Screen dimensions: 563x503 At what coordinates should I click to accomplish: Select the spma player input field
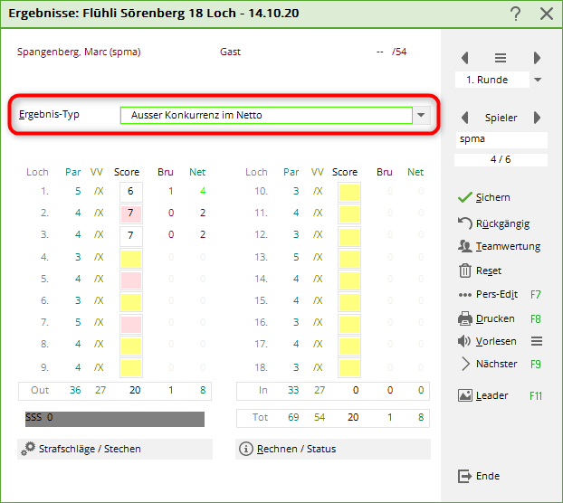point(501,140)
